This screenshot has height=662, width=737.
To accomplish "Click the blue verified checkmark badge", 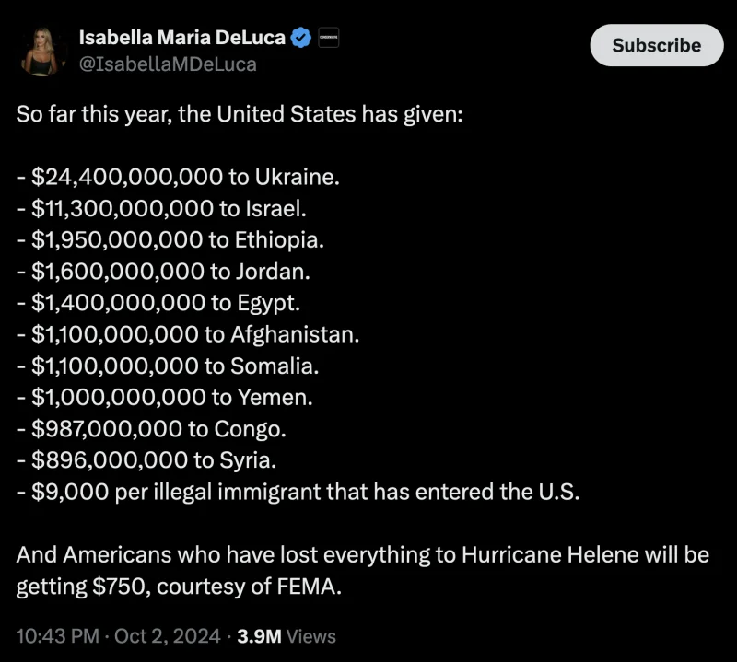I will coord(301,38).
